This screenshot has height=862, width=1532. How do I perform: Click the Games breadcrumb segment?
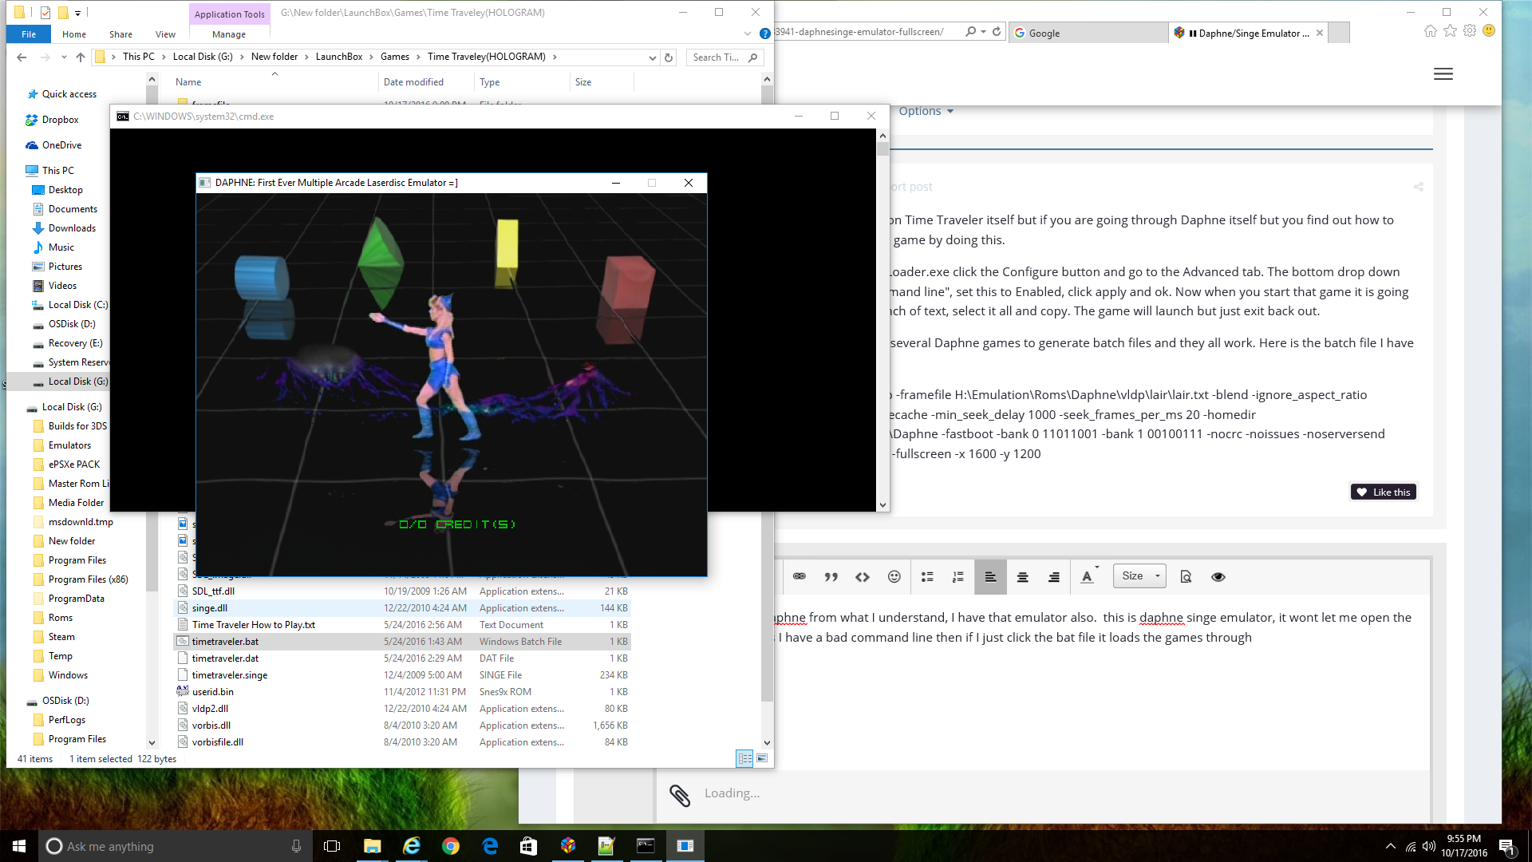point(394,57)
